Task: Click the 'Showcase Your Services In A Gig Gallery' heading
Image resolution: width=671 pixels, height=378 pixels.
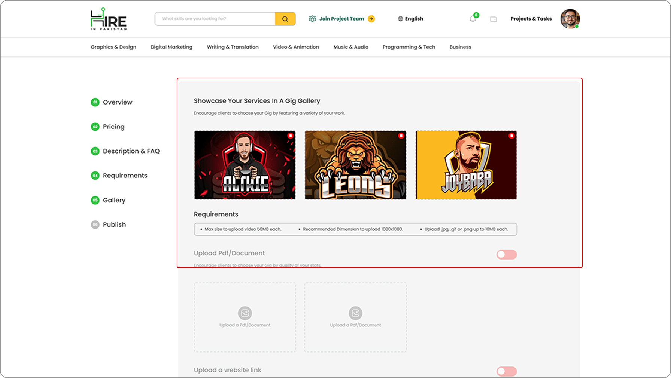Action: pos(257,101)
